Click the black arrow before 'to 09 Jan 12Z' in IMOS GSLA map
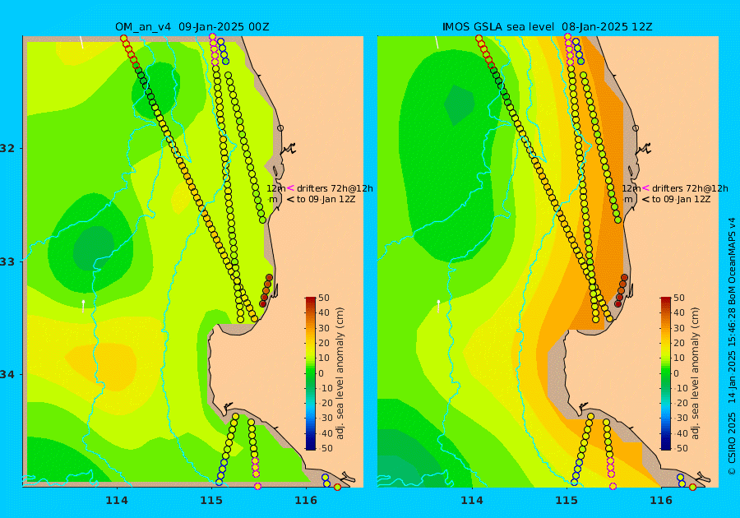740x518 pixels. pos(645,199)
